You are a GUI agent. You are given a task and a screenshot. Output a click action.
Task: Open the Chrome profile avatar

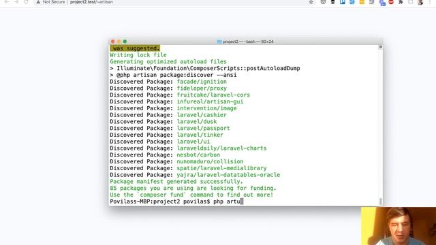pyautogui.click(x=420, y=2)
